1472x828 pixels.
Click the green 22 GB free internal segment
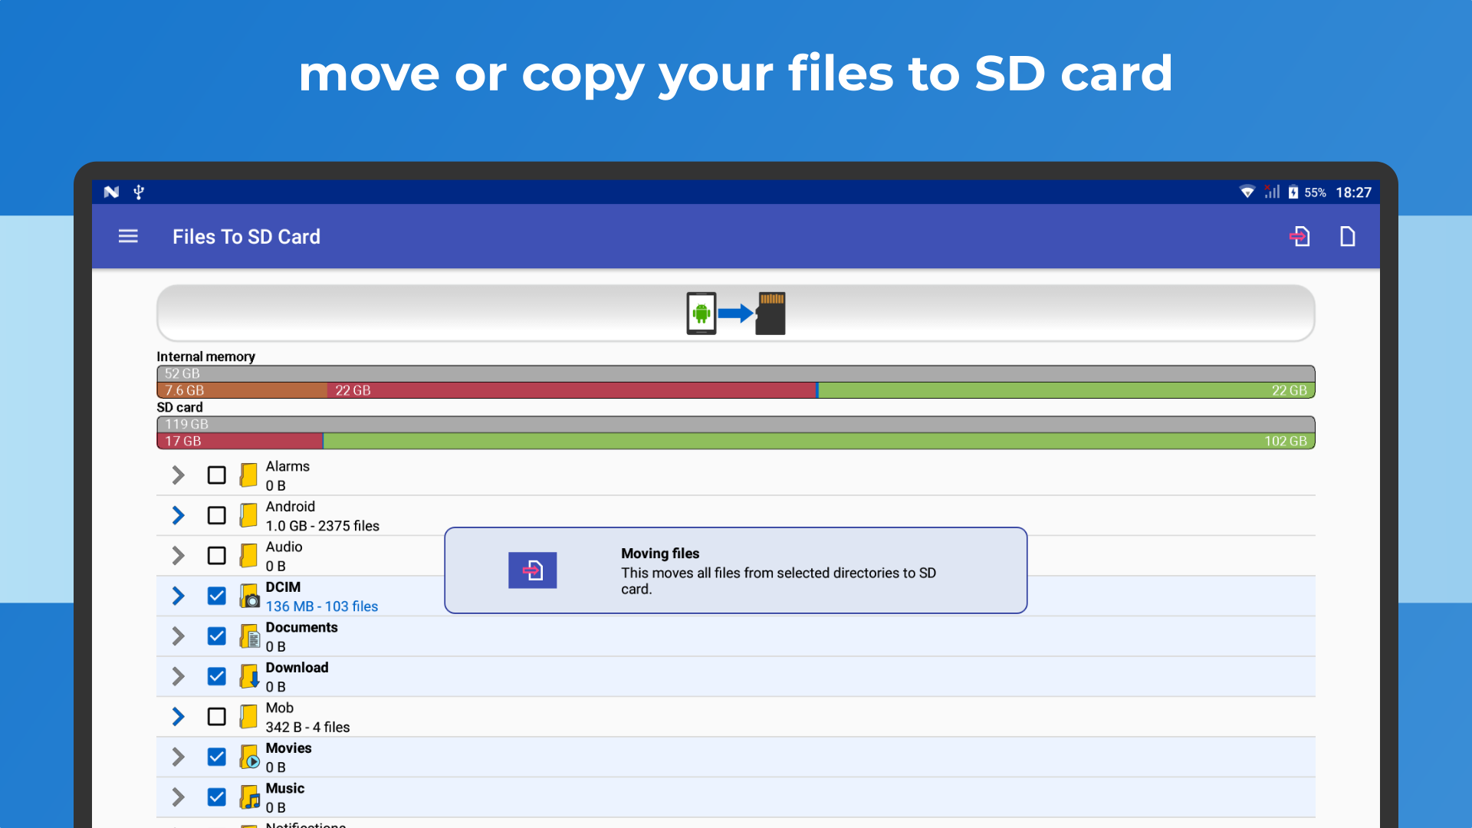point(1066,390)
